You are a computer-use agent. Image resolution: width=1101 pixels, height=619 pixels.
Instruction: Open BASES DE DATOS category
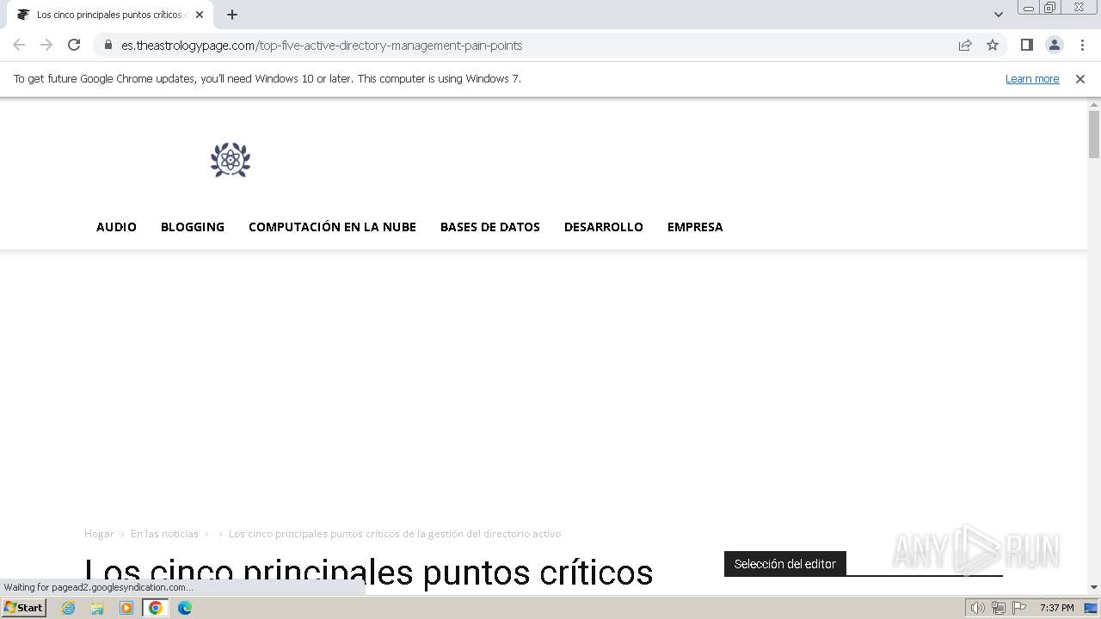click(x=490, y=227)
